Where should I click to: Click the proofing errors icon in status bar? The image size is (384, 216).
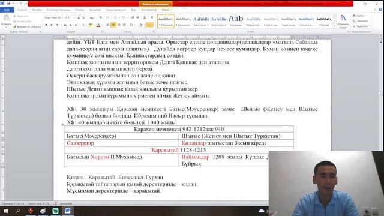pyautogui.click(x=55, y=203)
